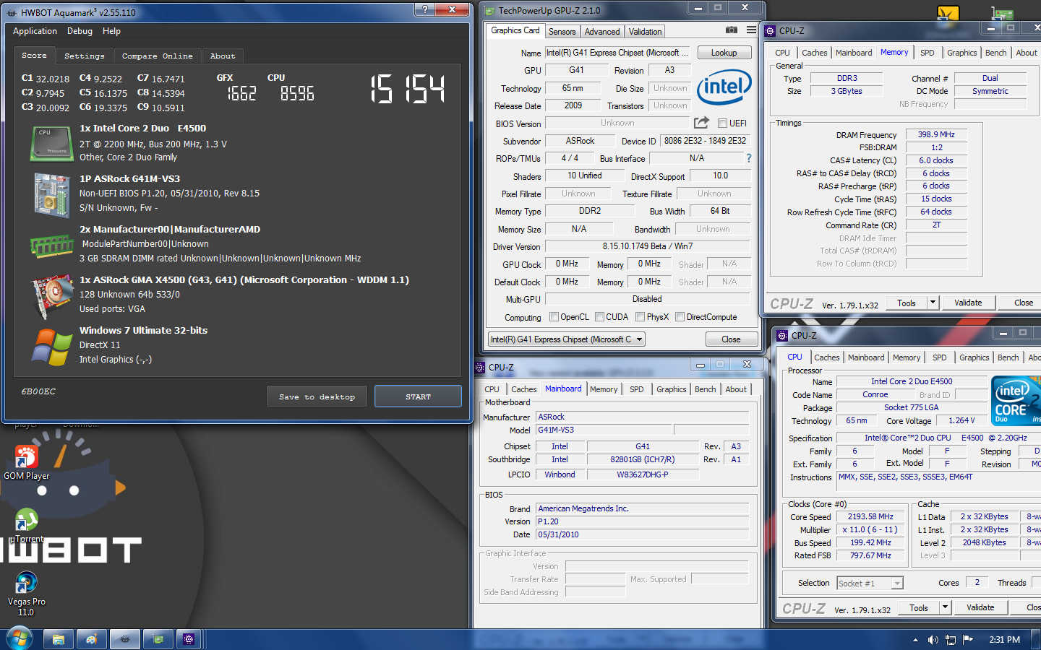Click the START benchmark button
The height and width of the screenshot is (650, 1041).
(x=418, y=396)
